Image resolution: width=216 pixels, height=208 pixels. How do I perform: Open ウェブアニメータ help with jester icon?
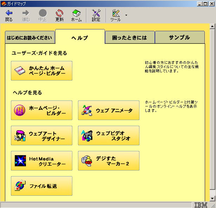tap(109, 110)
